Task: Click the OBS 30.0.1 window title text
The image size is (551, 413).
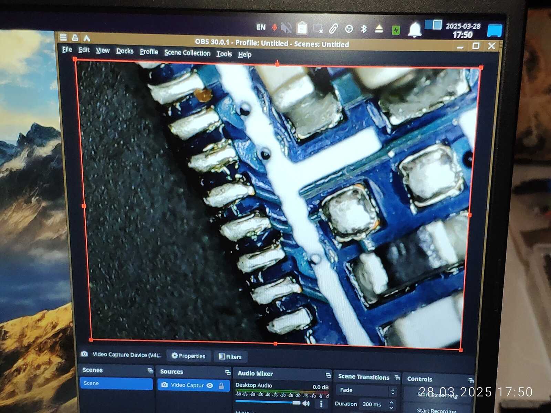Action: pos(272,43)
